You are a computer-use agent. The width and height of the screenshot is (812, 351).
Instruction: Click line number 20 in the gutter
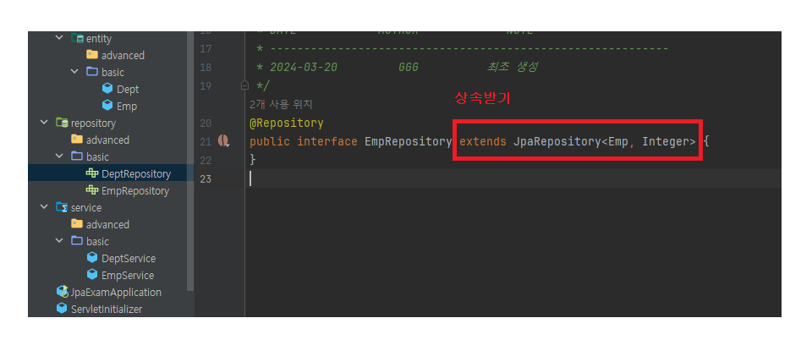click(206, 123)
